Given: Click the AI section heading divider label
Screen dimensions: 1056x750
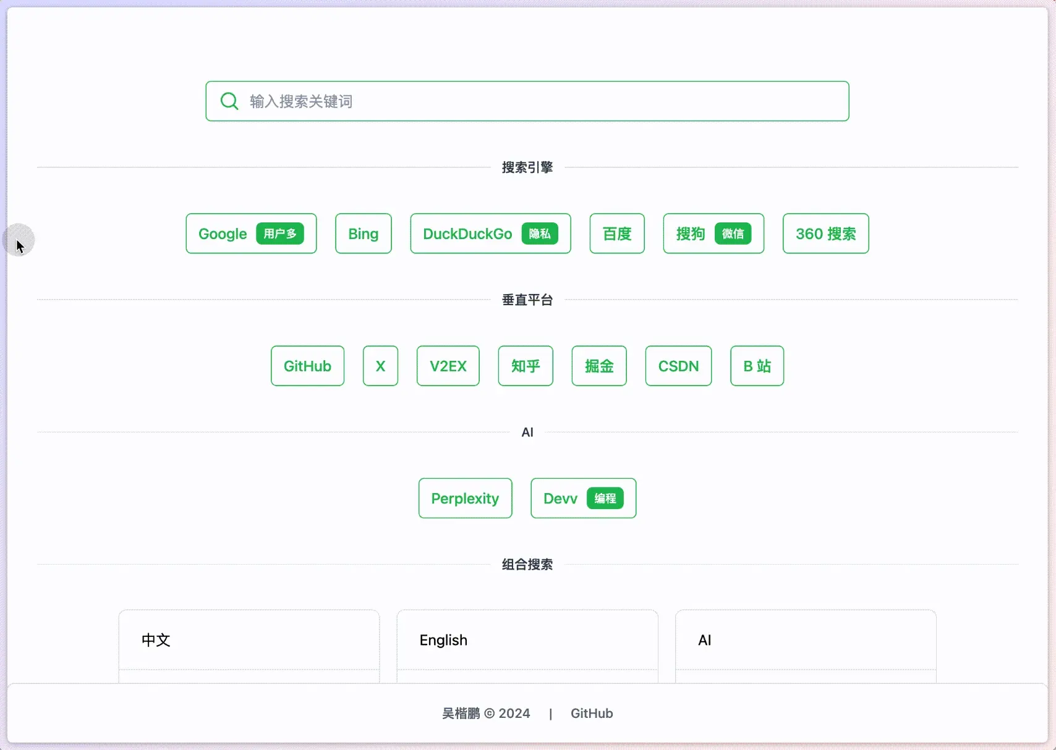Looking at the screenshot, I should (527, 432).
